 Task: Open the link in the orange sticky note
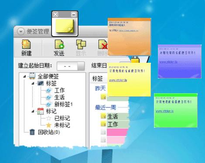click(x=129, y=31)
